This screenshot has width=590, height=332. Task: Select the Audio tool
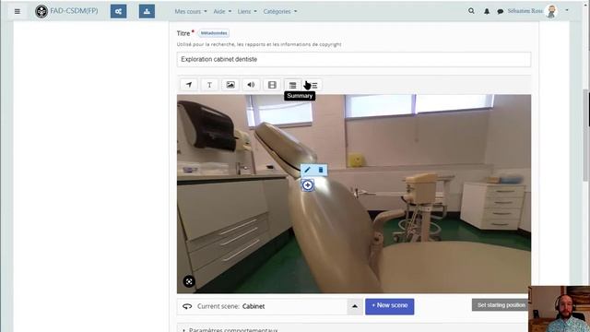[251, 85]
